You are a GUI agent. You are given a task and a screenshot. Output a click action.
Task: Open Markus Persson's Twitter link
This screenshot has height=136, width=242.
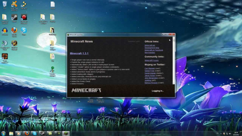click(151, 83)
